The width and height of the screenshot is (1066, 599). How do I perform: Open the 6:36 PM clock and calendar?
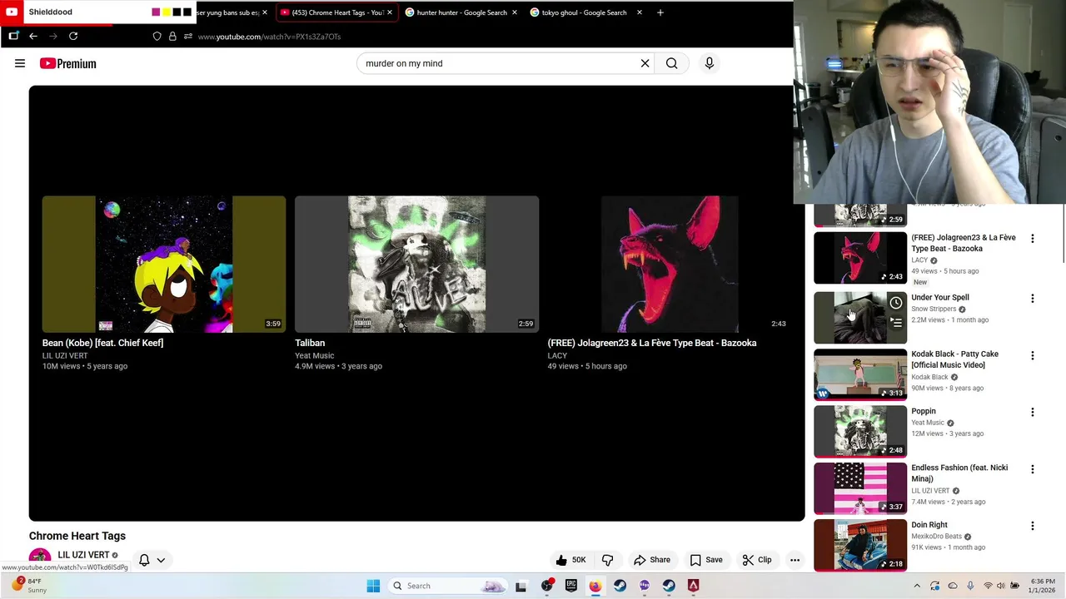[x=1043, y=586]
